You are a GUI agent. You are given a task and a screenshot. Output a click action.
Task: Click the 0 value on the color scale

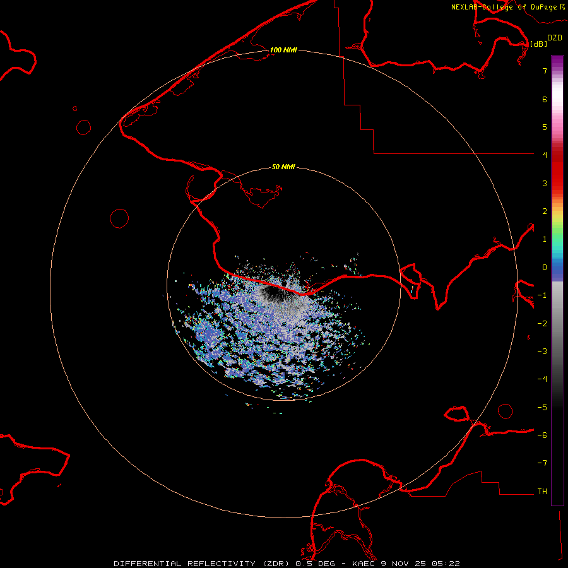click(545, 268)
